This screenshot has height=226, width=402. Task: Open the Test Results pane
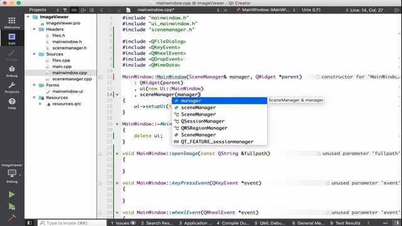tap(345, 223)
